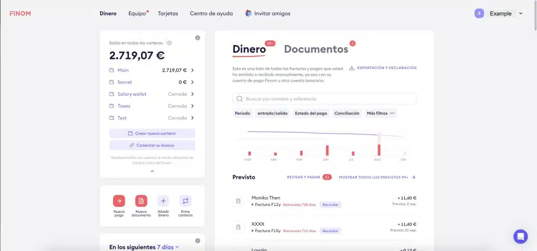This screenshot has width=537, height=251.
Task: Switch to the Documentos tab
Action: pyautogui.click(x=316, y=49)
